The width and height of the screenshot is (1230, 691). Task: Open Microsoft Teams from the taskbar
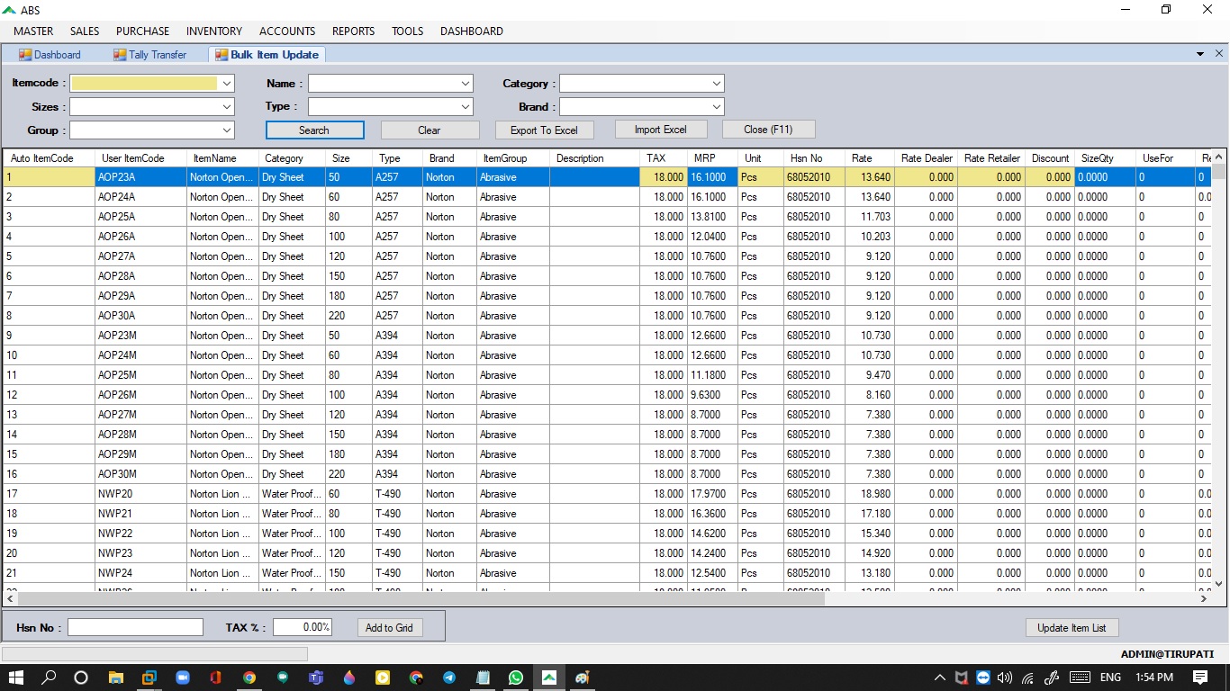316,678
